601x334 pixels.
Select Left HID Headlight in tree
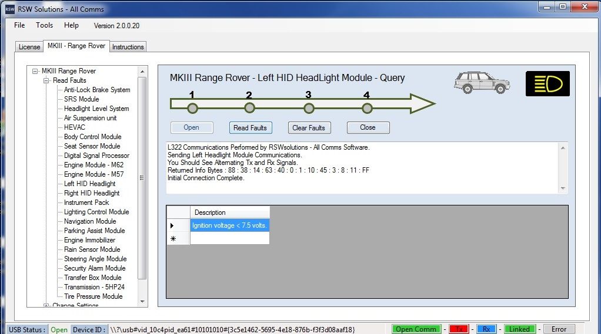pyautogui.click(x=90, y=184)
